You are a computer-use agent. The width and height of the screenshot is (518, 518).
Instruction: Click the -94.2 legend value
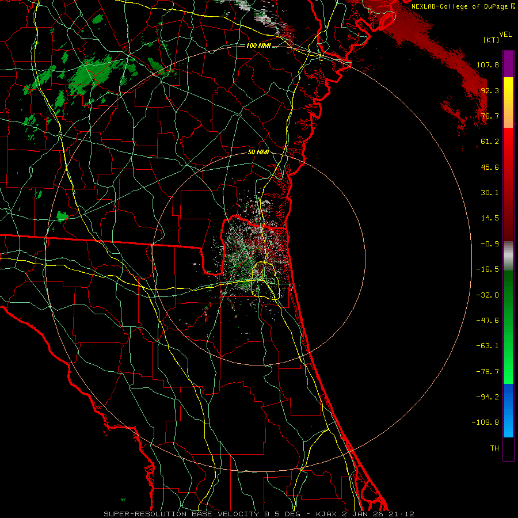[487, 397]
